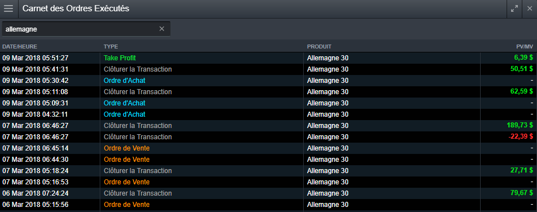Sort by PV/MV column header
The height and width of the screenshot is (212, 537).
tap(525, 47)
